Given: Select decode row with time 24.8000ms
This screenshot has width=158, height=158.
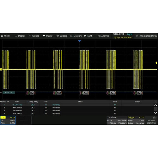Looking at the screenshot, I should click(x=77, y=111).
